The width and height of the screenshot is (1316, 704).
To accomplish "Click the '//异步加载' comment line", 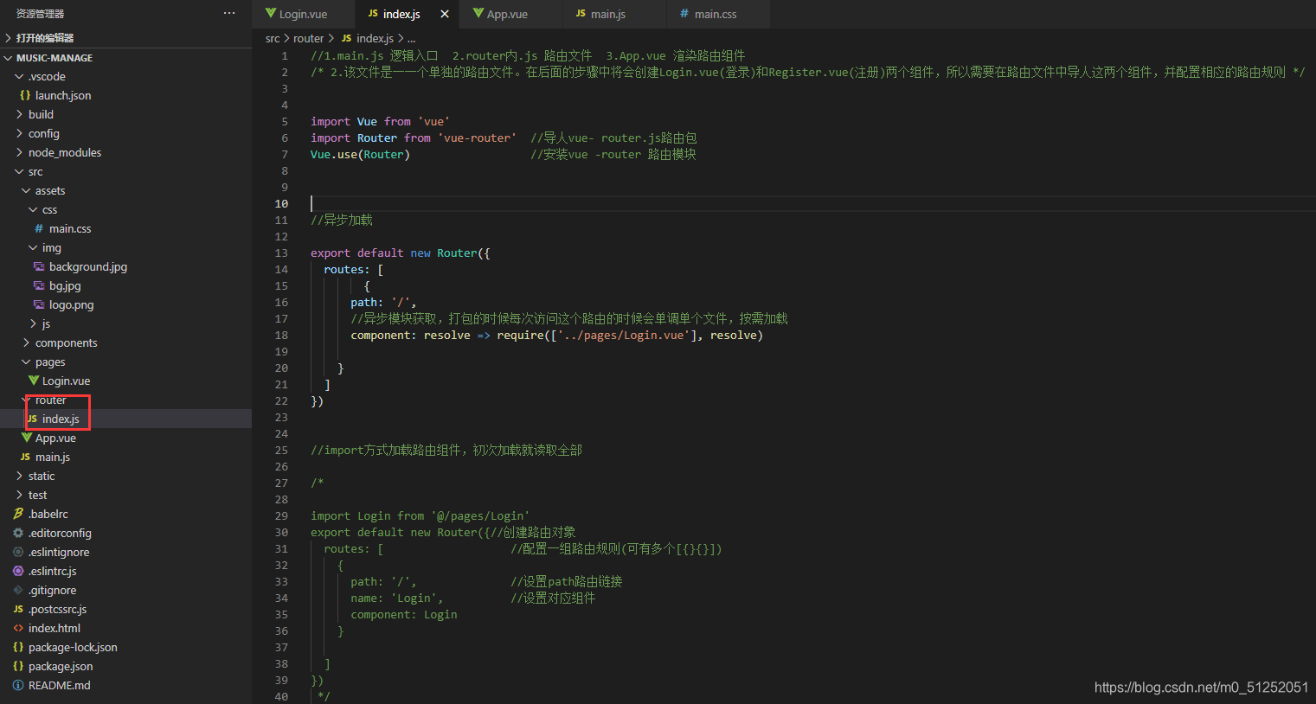I will pos(342,220).
